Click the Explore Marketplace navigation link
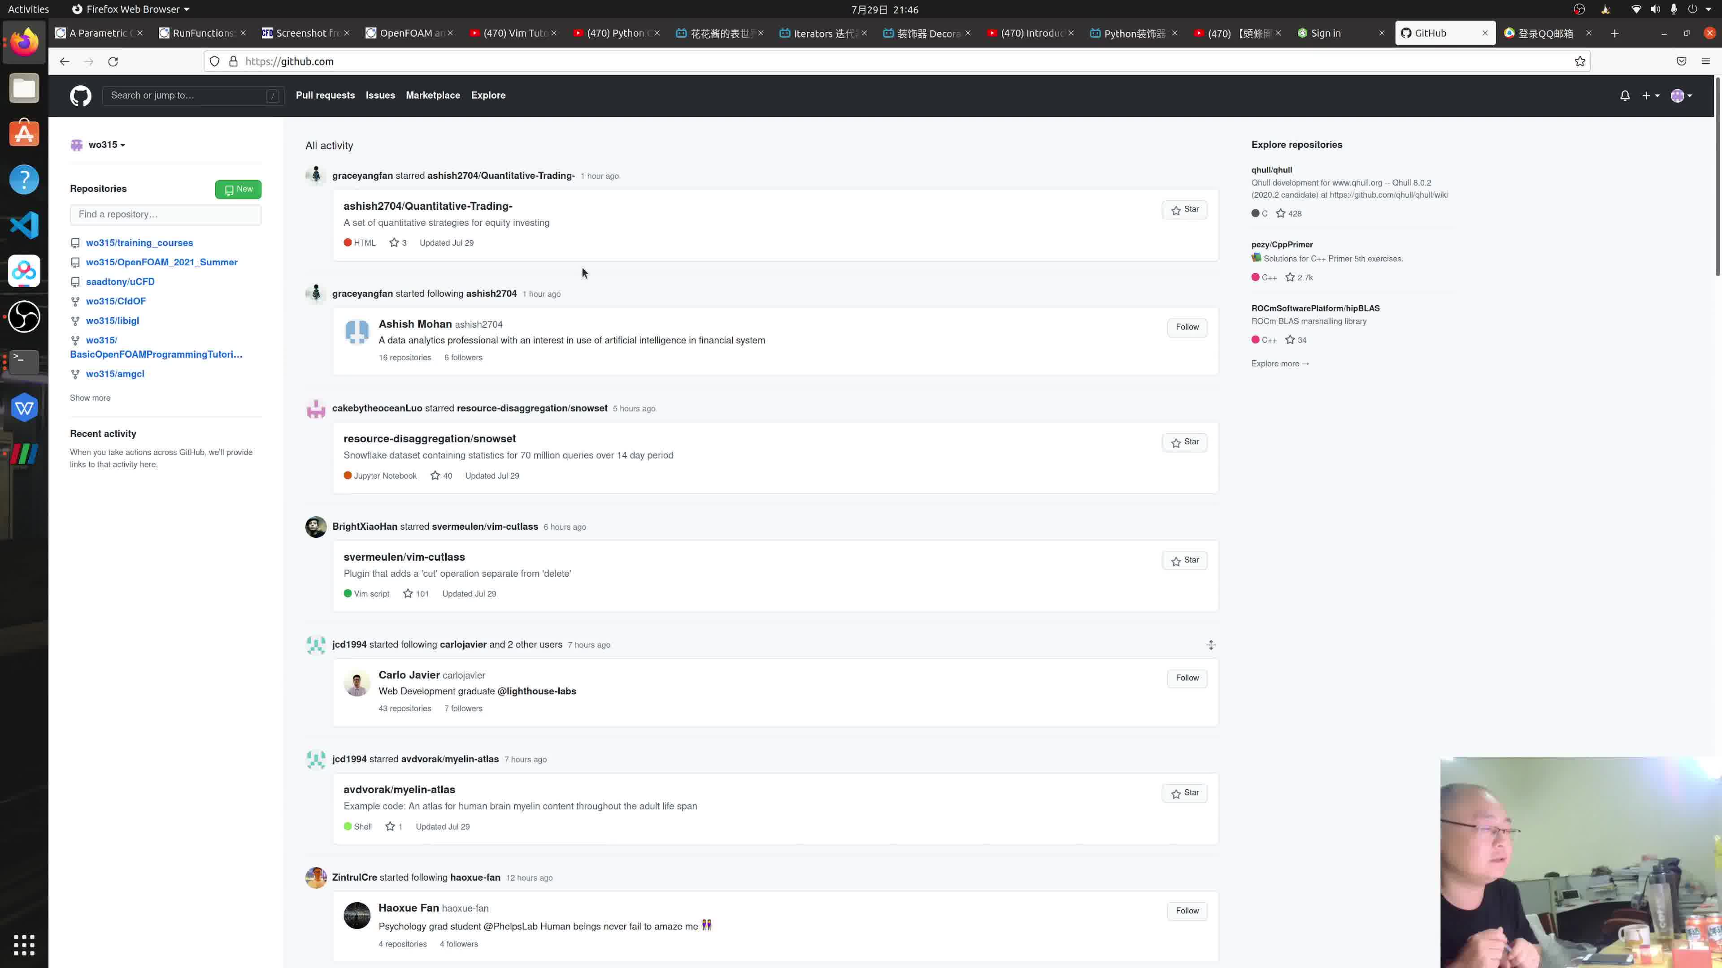This screenshot has width=1722, height=968. (x=433, y=96)
